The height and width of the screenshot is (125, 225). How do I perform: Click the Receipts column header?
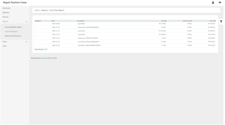click(x=164, y=20)
